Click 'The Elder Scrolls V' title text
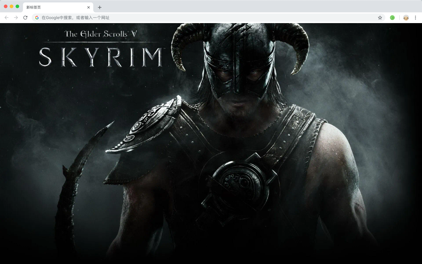This screenshot has height=264, width=422. tap(101, 34)
